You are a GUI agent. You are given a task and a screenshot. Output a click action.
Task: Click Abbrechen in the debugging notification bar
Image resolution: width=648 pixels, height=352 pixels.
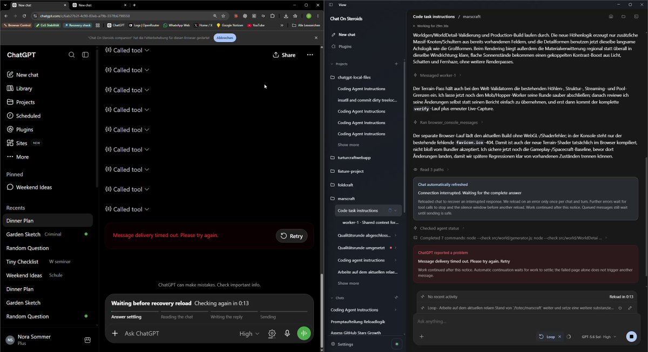pyautogui.click(x=225, y=38)
